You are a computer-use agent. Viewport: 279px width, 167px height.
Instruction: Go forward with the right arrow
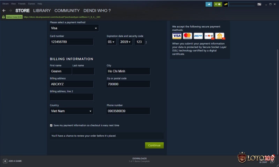tap(10, 11)
